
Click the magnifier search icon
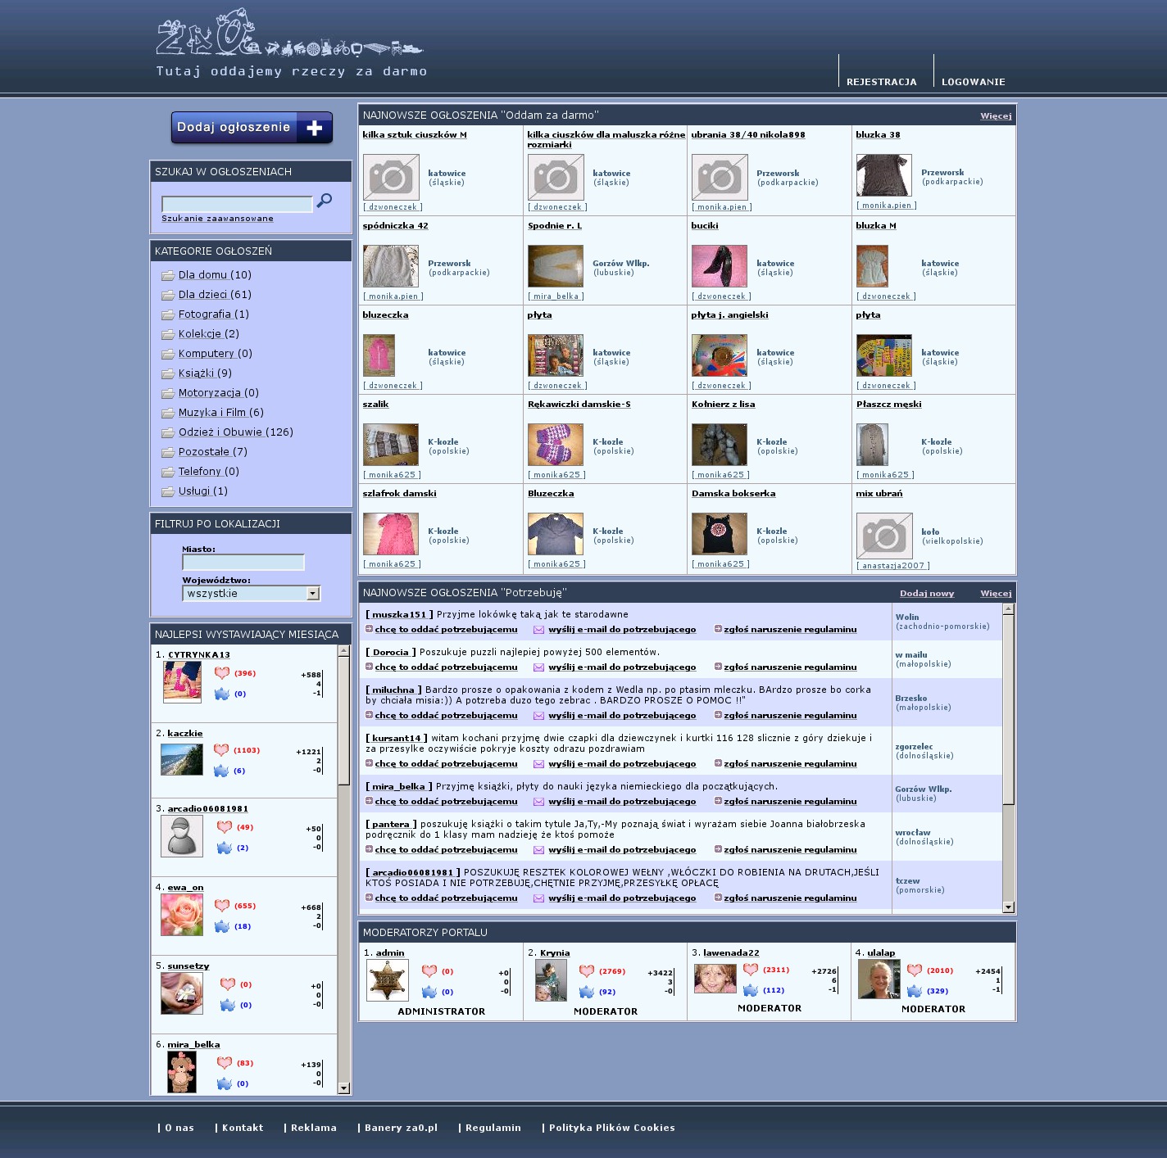(325, 201)
